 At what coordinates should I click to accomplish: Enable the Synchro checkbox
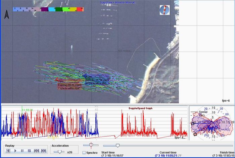point(84,153)
